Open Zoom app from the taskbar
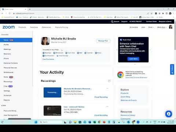 coord(138,122)
